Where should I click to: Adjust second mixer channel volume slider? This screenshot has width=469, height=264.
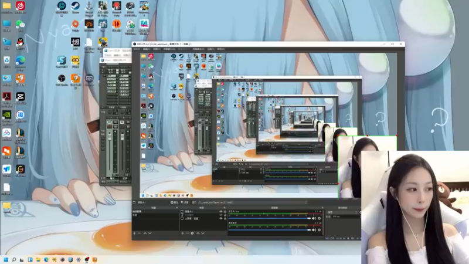click(x=270, y=230)
